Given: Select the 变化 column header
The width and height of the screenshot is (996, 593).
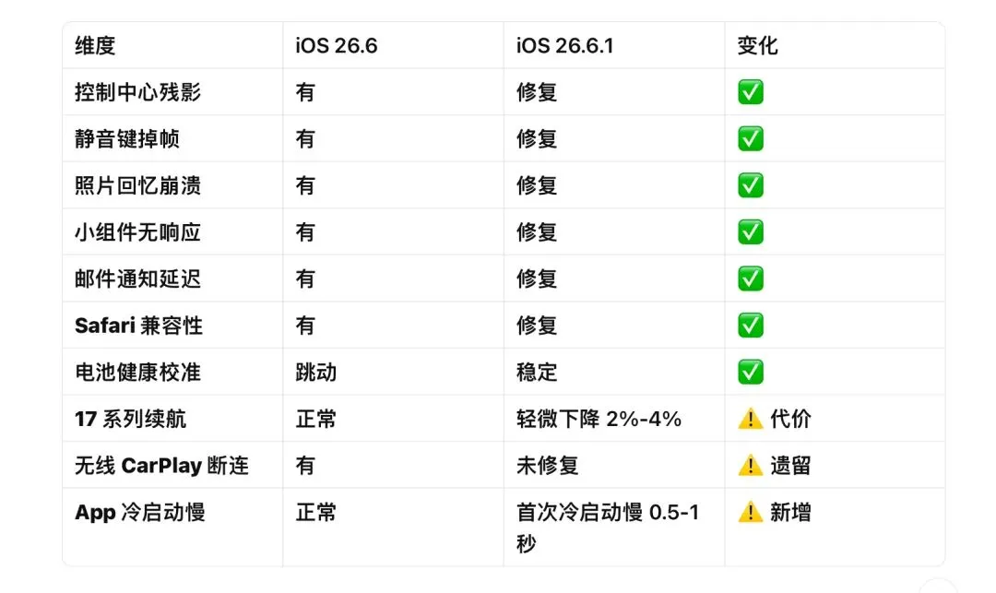Looking at the screenshot, I should point(757,46).
